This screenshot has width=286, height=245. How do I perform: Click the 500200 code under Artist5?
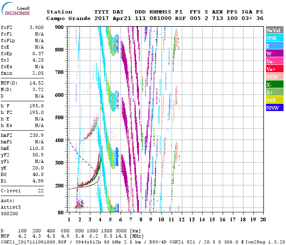pos(9,214)
